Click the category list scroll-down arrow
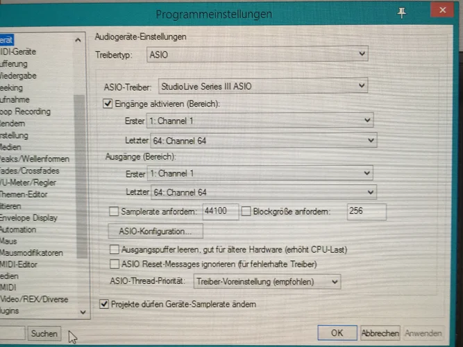 point(83,312)
